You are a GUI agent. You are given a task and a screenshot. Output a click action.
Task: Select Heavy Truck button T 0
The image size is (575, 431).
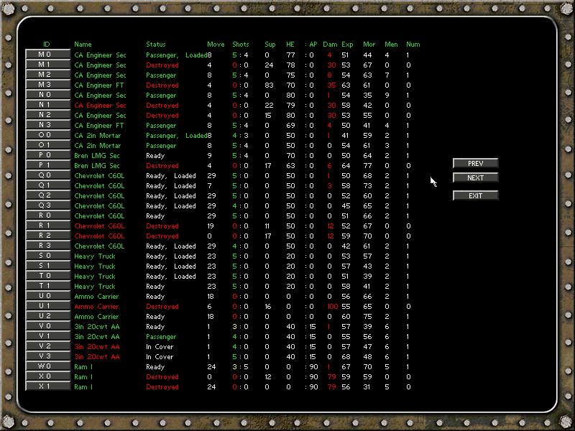(47, 277)
